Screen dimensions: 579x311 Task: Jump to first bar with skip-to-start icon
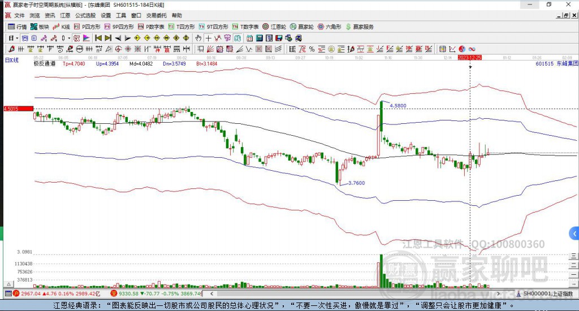pyautogui.click(x=98, y=38)
